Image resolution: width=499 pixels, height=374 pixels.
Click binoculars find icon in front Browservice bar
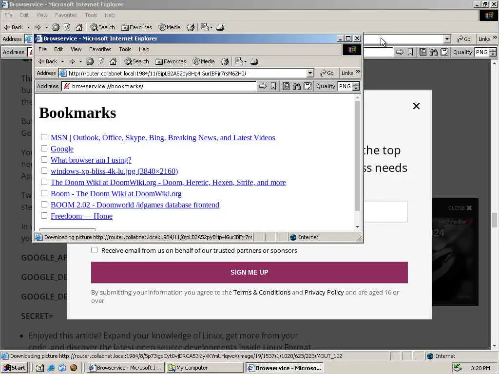click(x=297, y=86)
